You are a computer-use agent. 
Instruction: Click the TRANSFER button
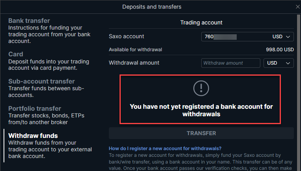[201, 133]
